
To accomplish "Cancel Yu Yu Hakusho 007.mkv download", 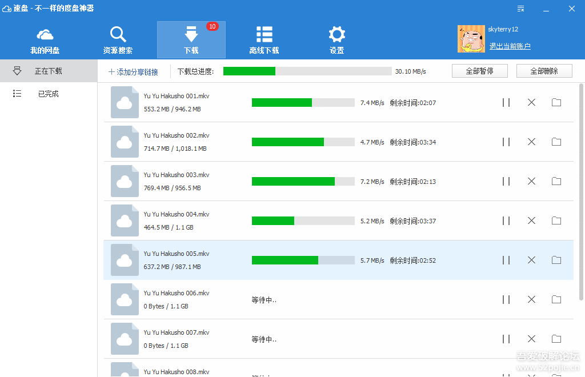I will pyautogui.click(x=531, y=339).
